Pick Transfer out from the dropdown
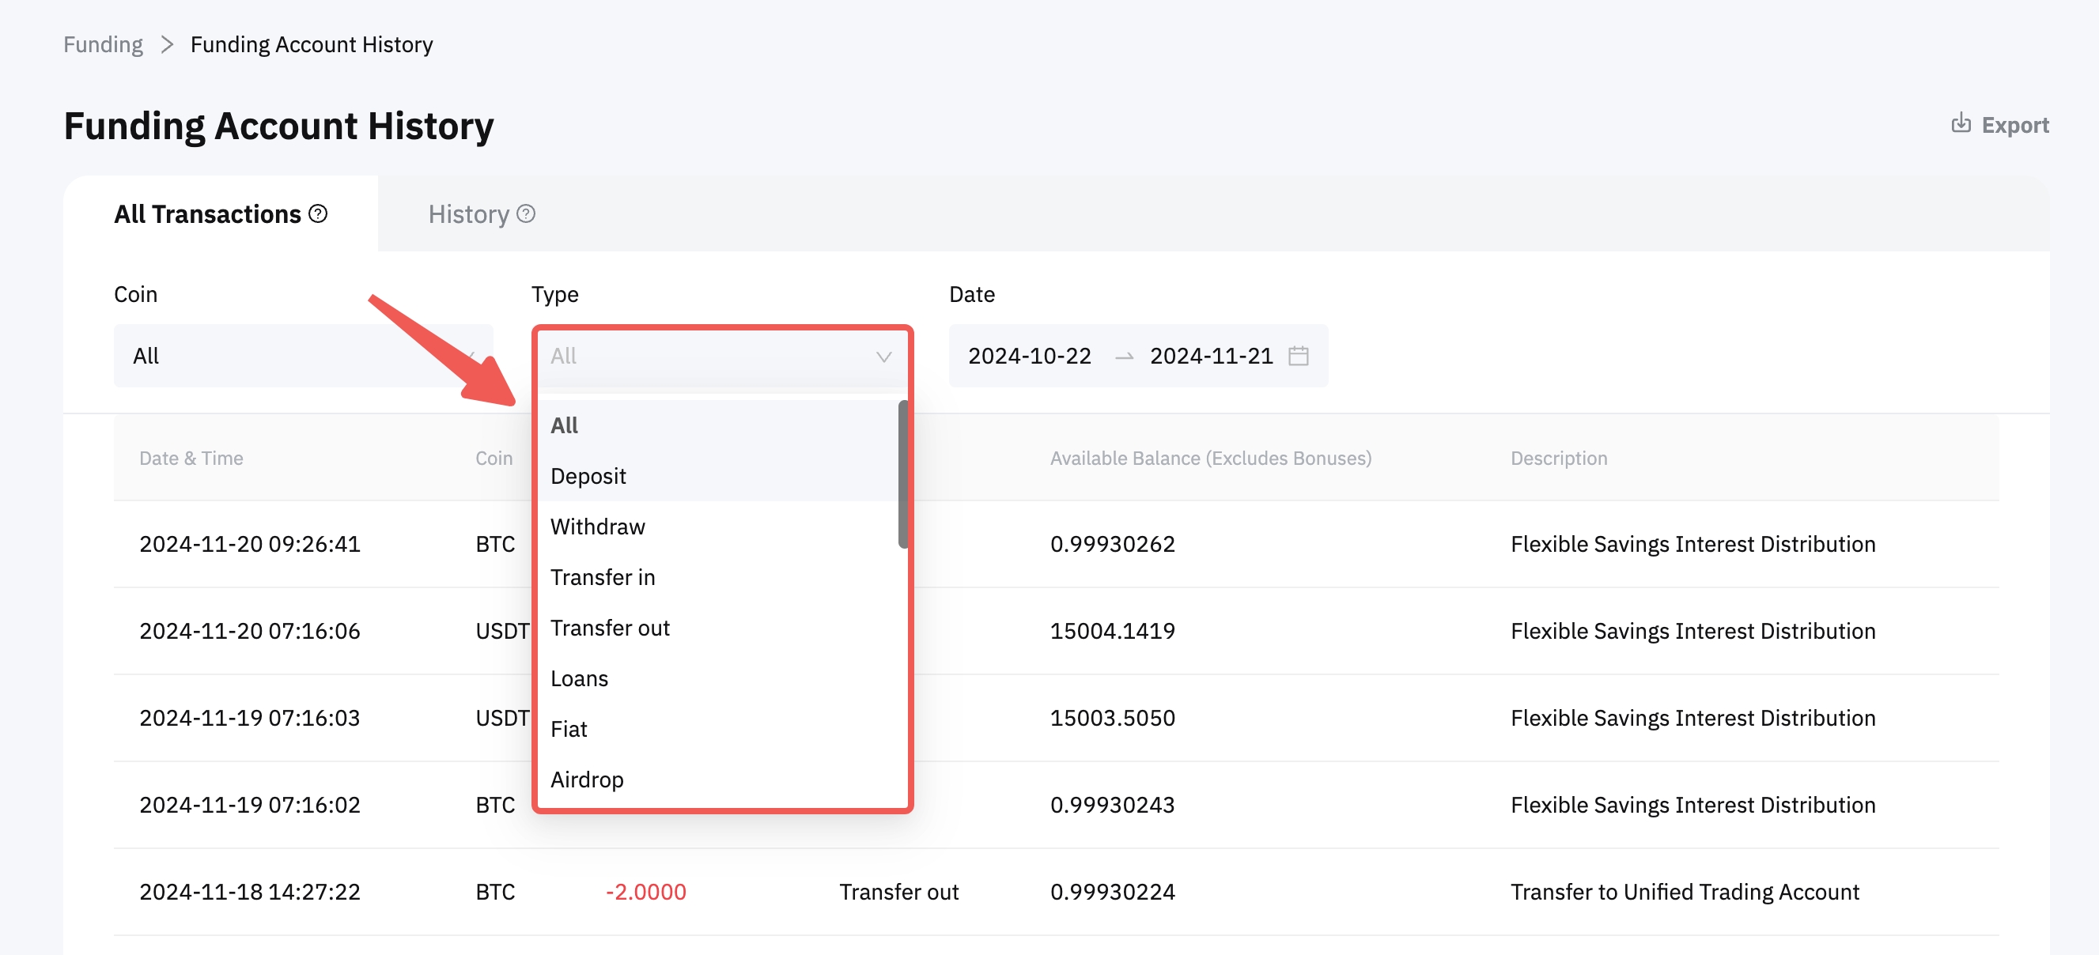The image size is (2099, 955). tap(610, 628)
